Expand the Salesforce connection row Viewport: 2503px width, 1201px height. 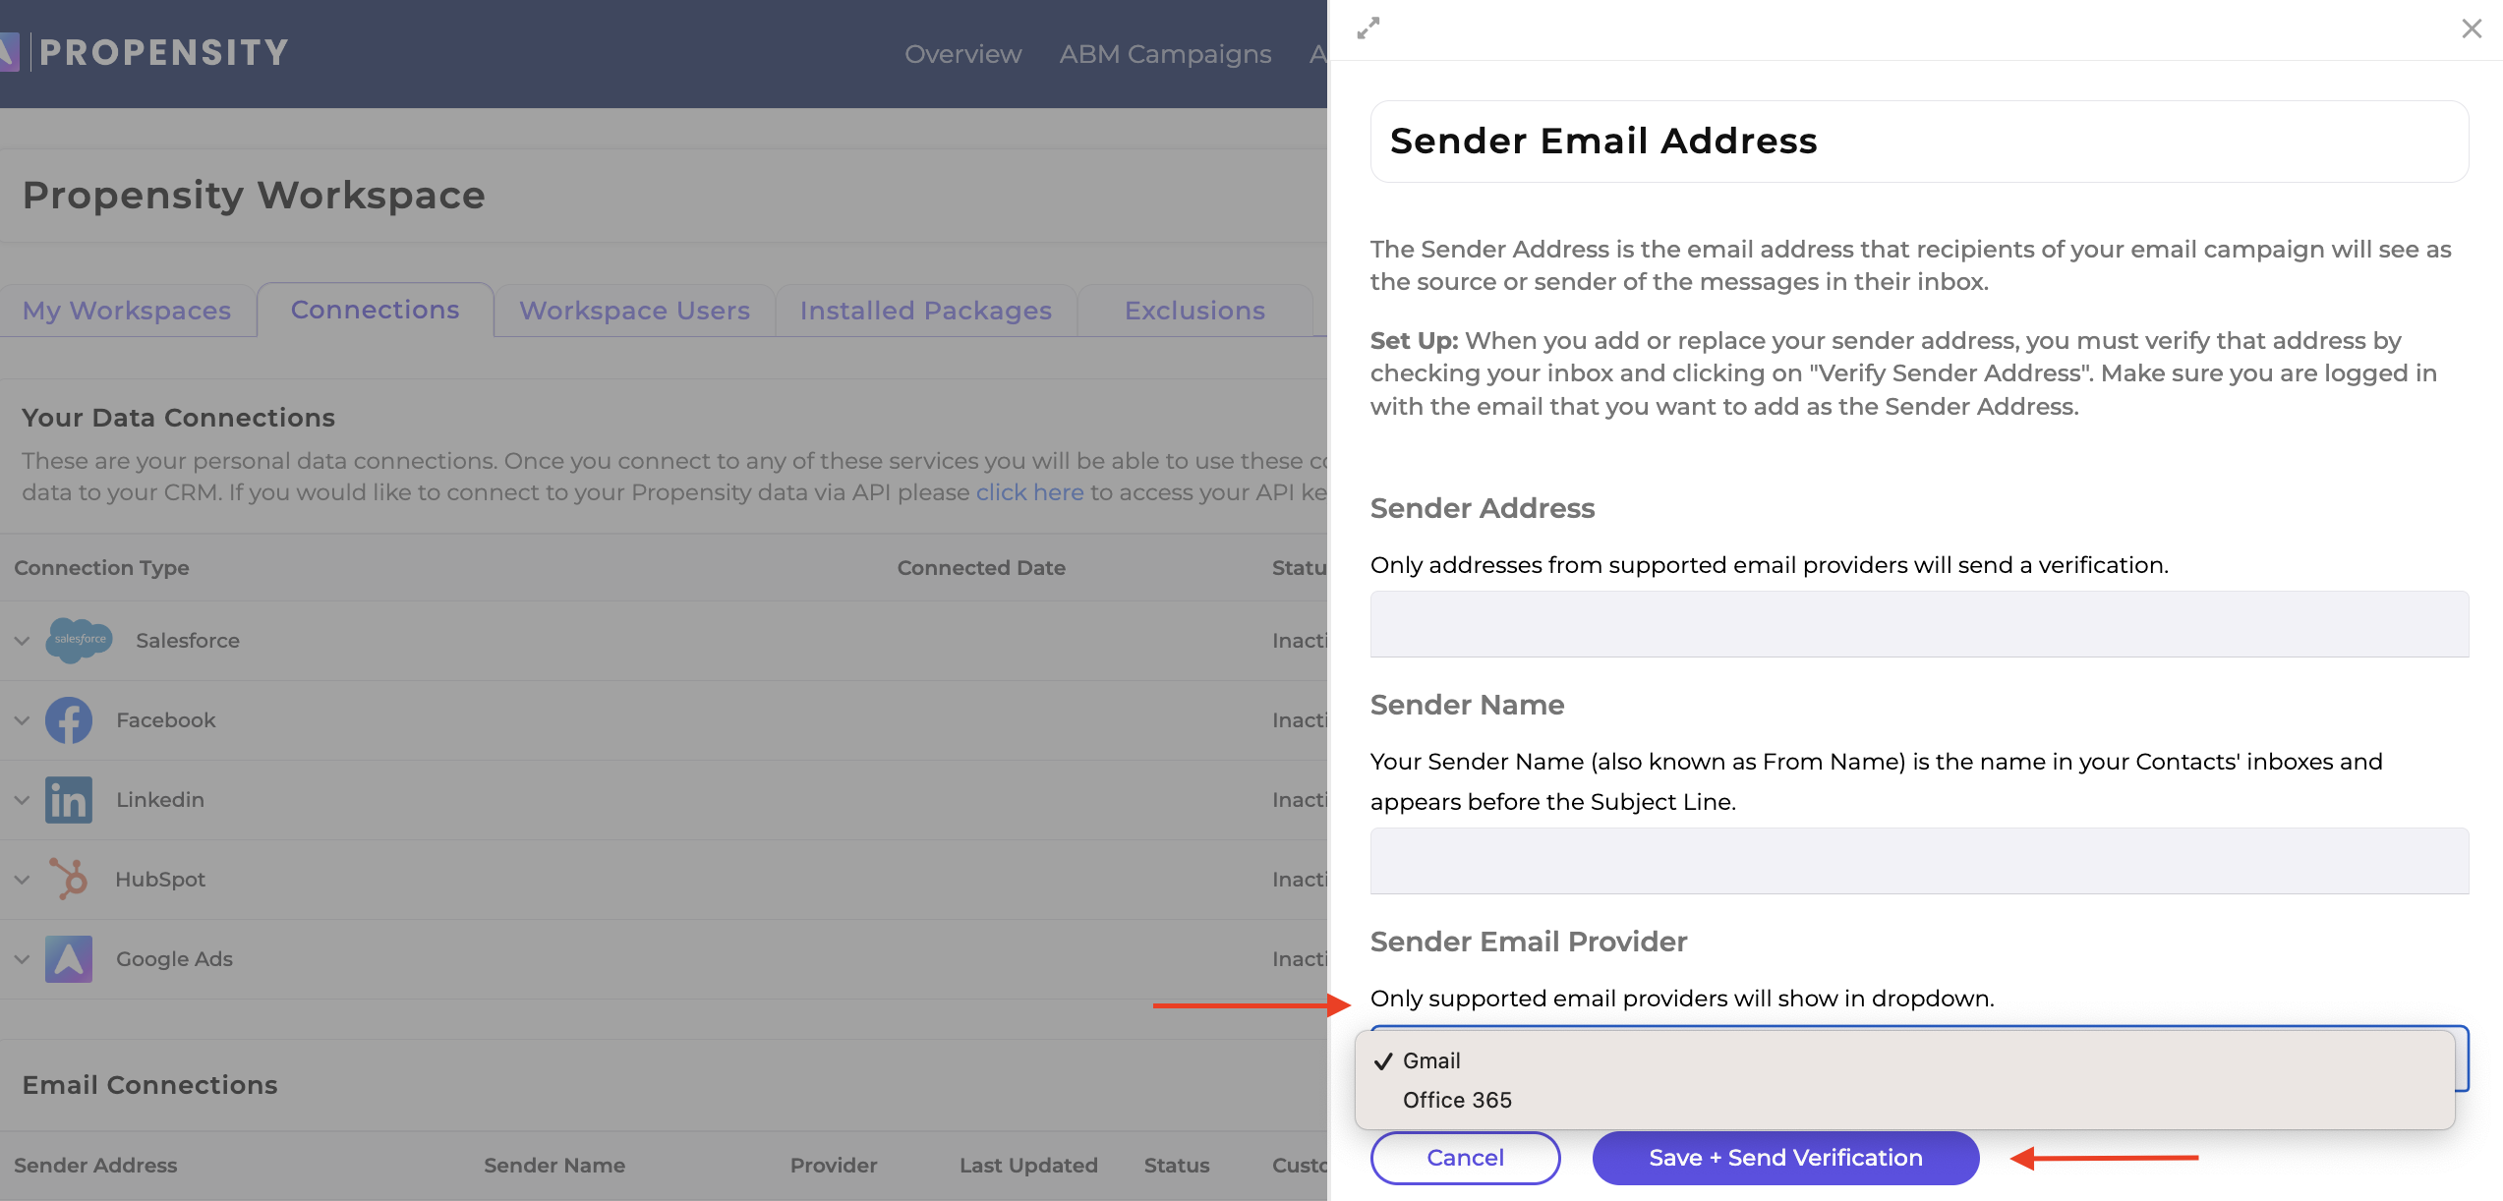(22, 641)
